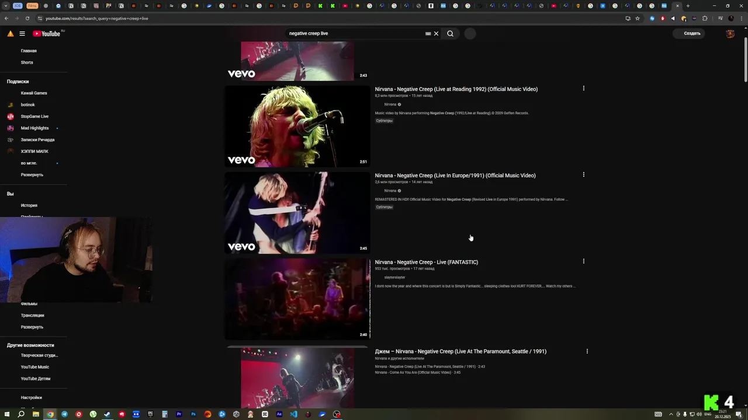Open Настройки in sidebar
Viewport: 748px width, 420px height.
[32, 397]
